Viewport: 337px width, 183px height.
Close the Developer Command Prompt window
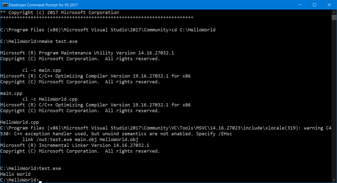(x=329, y=5)
